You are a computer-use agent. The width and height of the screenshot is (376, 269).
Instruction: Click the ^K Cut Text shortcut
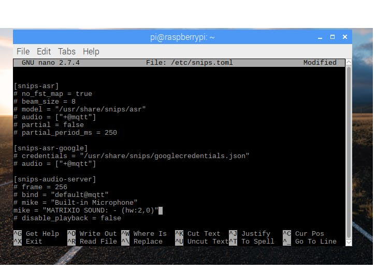click(198, 233)
